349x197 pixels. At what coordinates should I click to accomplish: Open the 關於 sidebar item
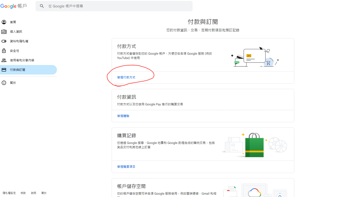tap(28, 83)
